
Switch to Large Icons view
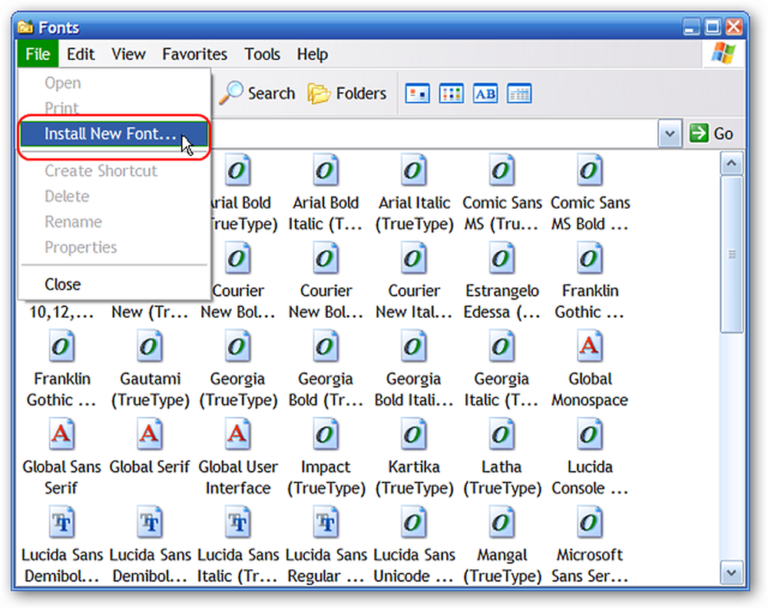click(417, 94)
